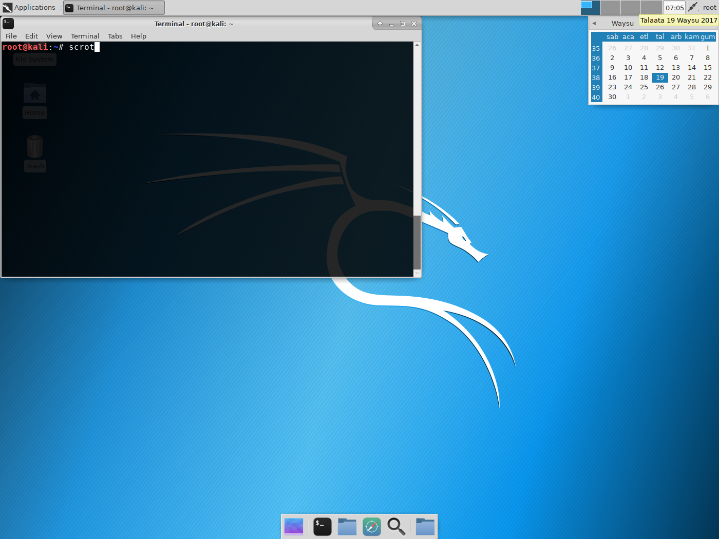Click the network connection plug icon

(x=693, y=7)
